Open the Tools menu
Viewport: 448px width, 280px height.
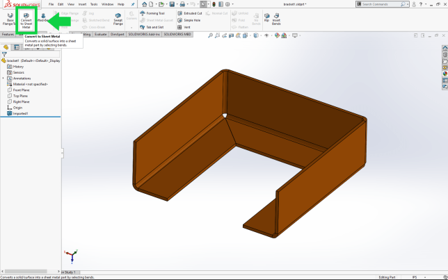(x=94, y=4)
